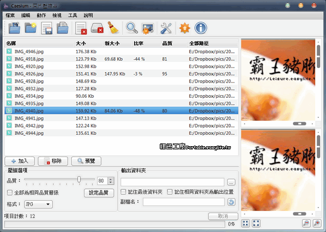Select the IMG_4918.jpg row
The width and height of the screenshot is (326, 232).
click(121, 59)
